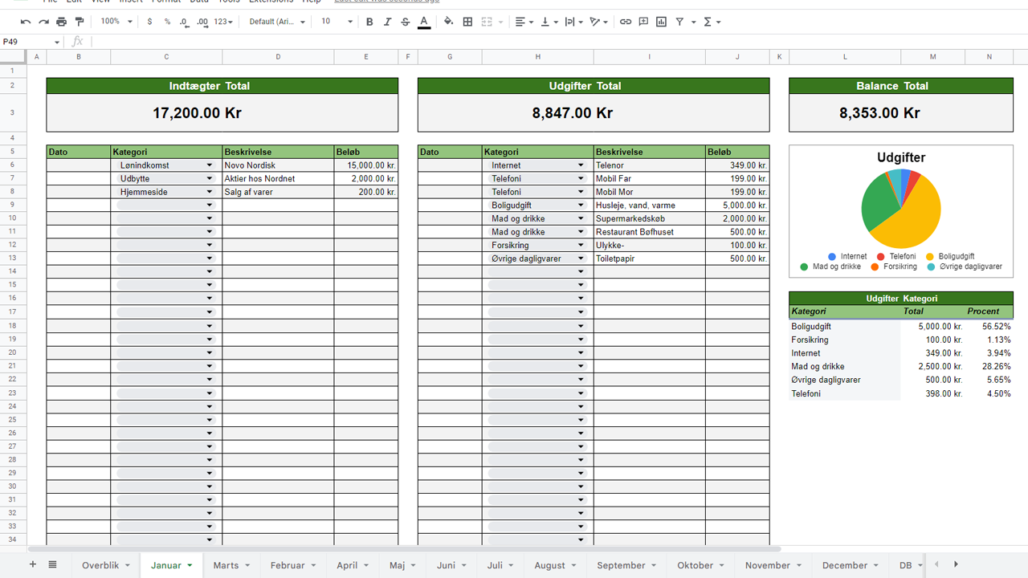Toggle italic formatting
The height and width of the screenshot is (578, 1028).
click(x=387, y=22)
